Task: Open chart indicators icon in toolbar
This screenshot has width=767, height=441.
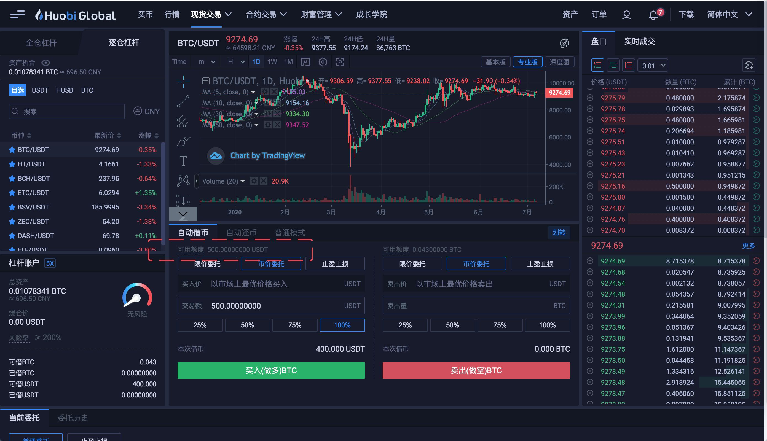Action: [x=305, y=62]
